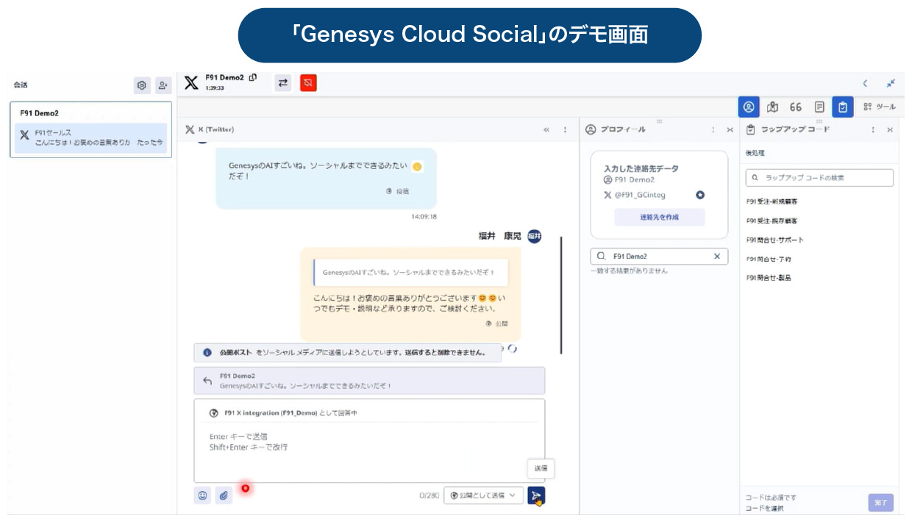Collapse the X (Twitter) panel with double chevron
The image size is (912, 522).
pos(546,129)
